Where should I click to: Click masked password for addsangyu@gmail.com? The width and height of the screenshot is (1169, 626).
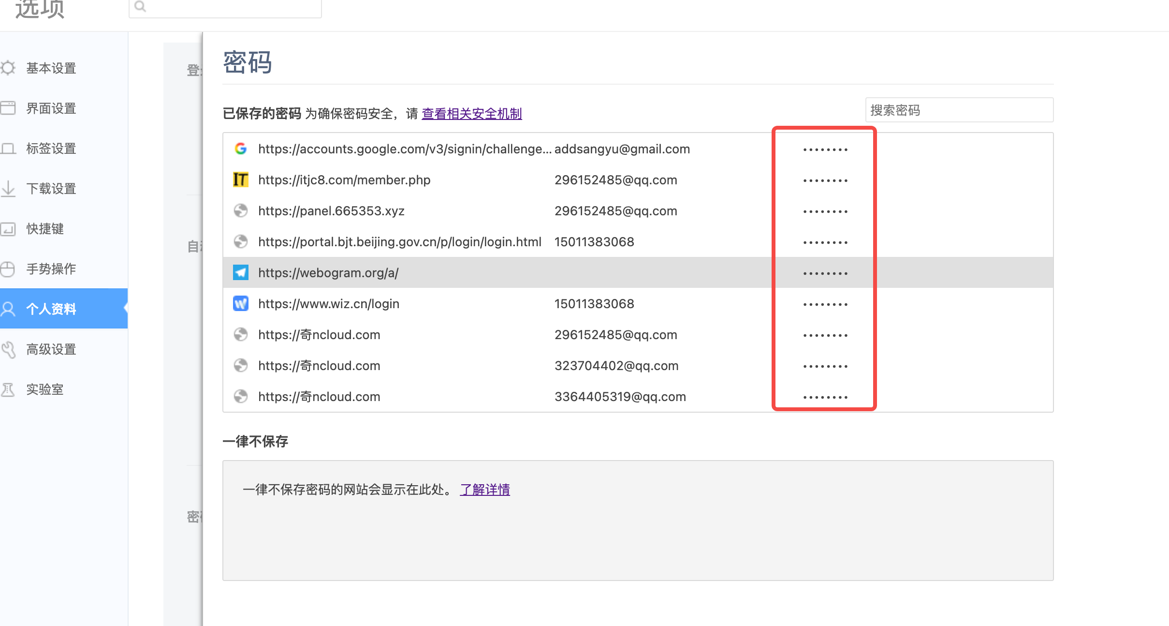coord(825,149)
